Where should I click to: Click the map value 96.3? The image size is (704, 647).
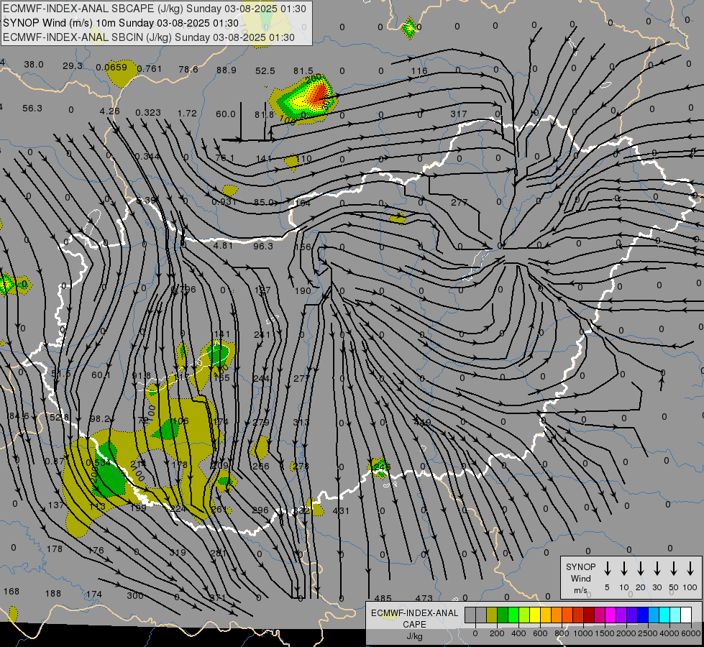click(263, 246)
